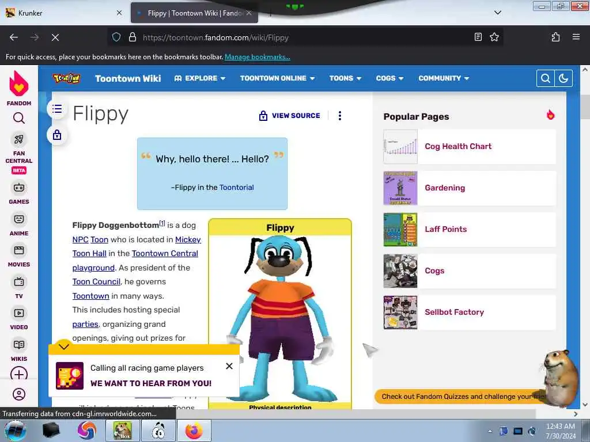Viewport: 590px width, 442px height.
Task: Click the Cogs popular page thumbnail
Action: [400, 271]
